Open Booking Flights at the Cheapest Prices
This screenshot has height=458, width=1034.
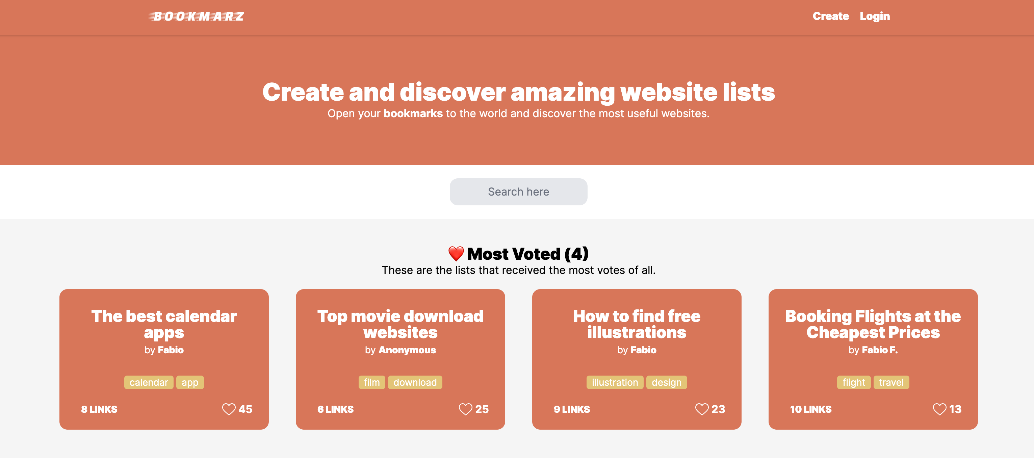pyautogui.click(x=873, y=324)
